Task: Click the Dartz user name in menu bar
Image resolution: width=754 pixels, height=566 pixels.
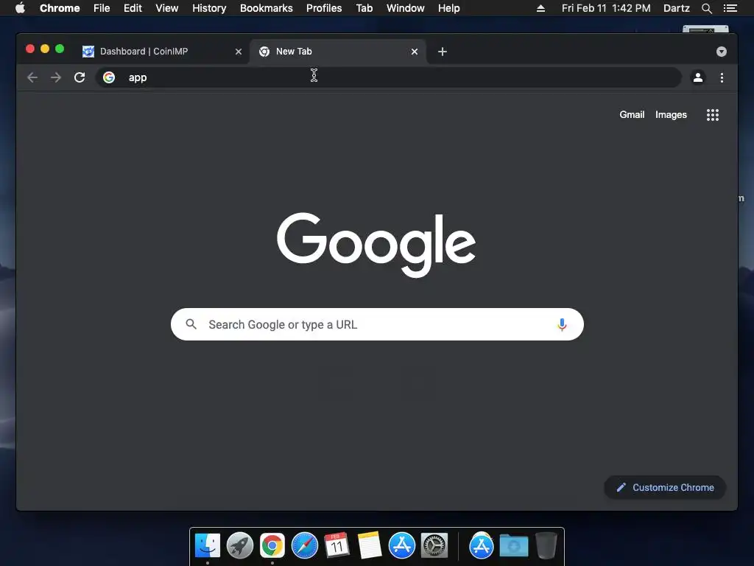Action: [676, 8]
